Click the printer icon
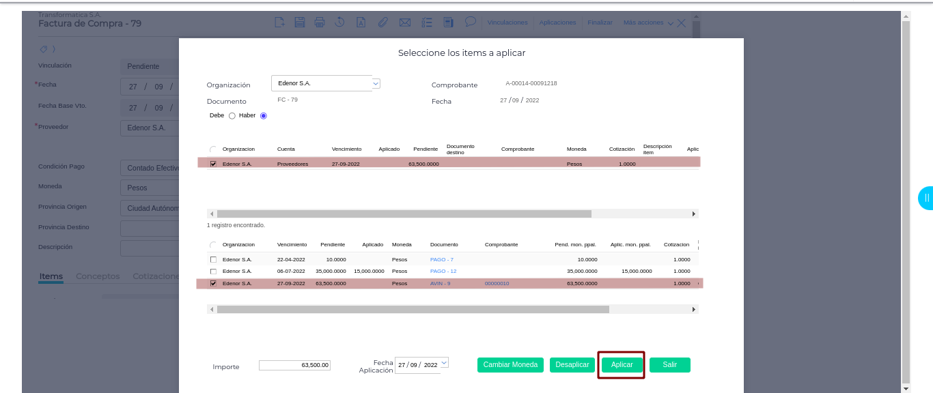Viewport: 933px width, 393px height. [319, 23]
